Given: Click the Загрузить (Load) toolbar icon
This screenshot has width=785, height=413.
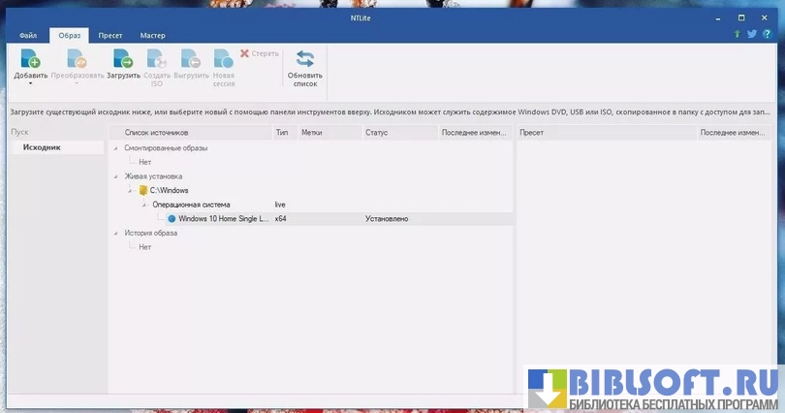Looking at the screenshot, I should pyautogui.click(x=123, y=60).
